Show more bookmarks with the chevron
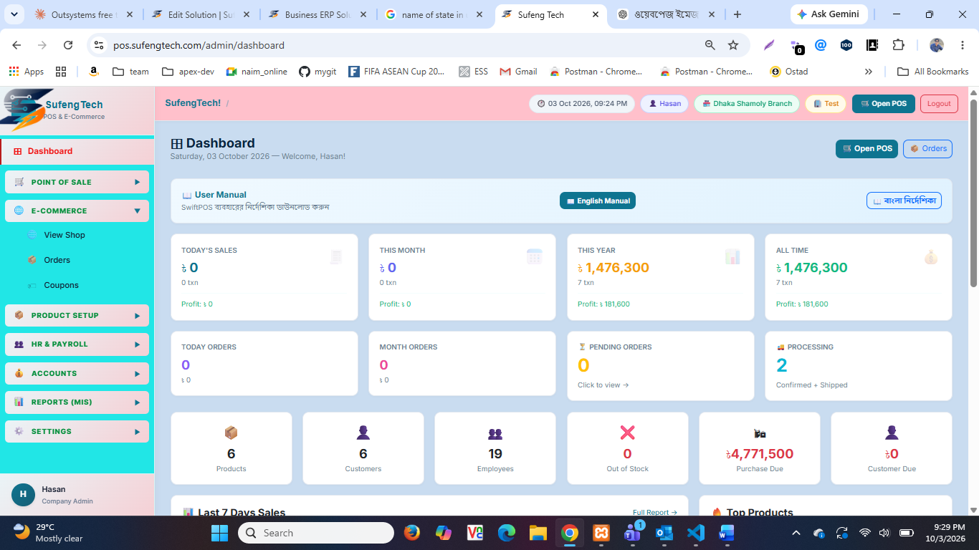 [x=869, y=72]
